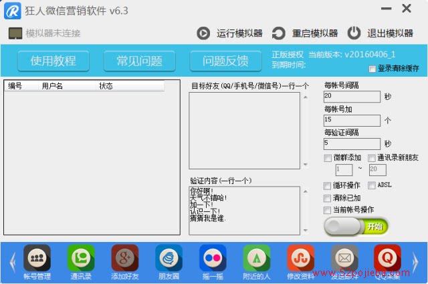Screen dimensions: 428x284
Task: Select the 摇一摇 shake icon
Action: pyautogui.click(x=213, y=257)
